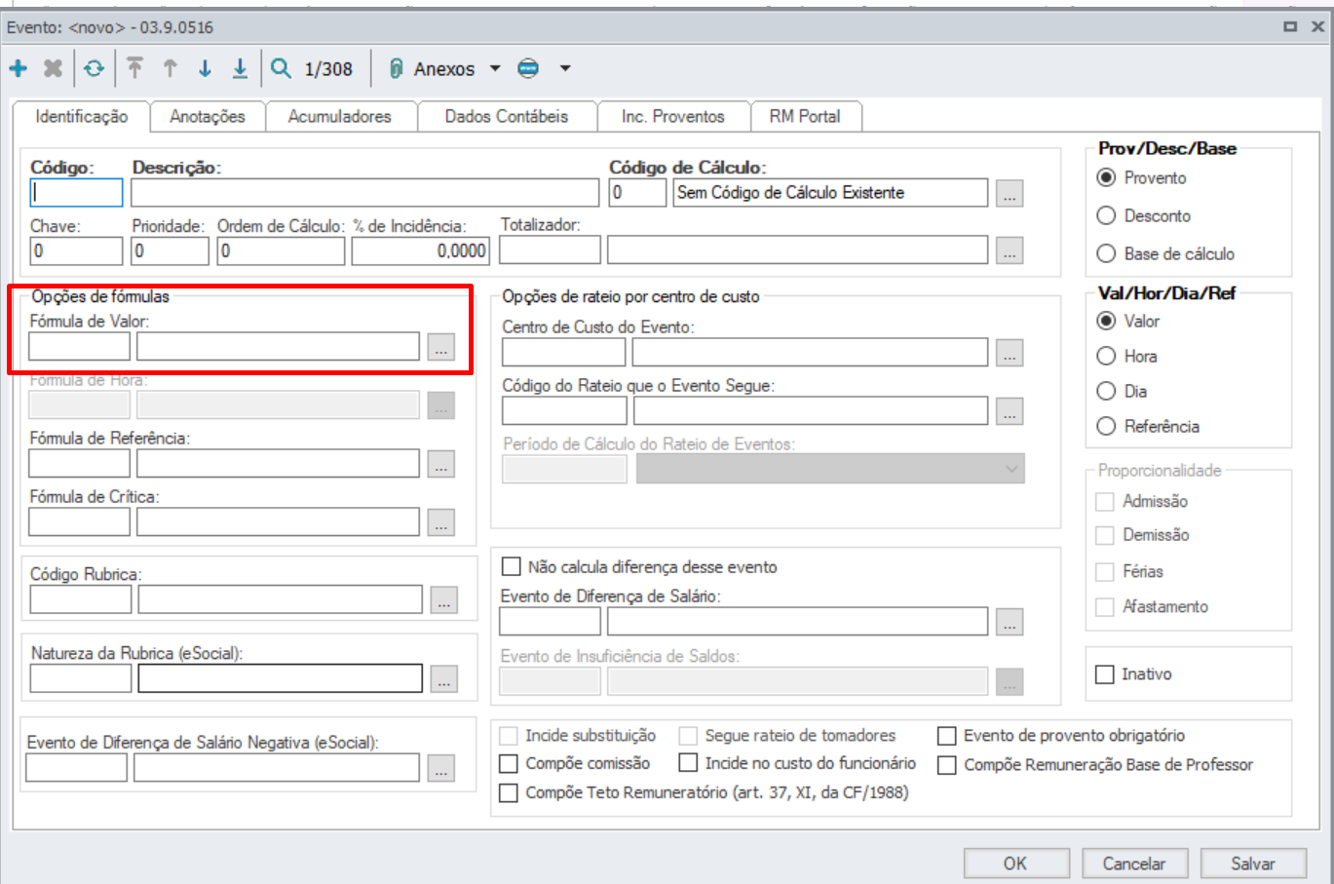Focus the Código input field
Viewport: 1334px width, 884px height.
(x=76, y=192)
